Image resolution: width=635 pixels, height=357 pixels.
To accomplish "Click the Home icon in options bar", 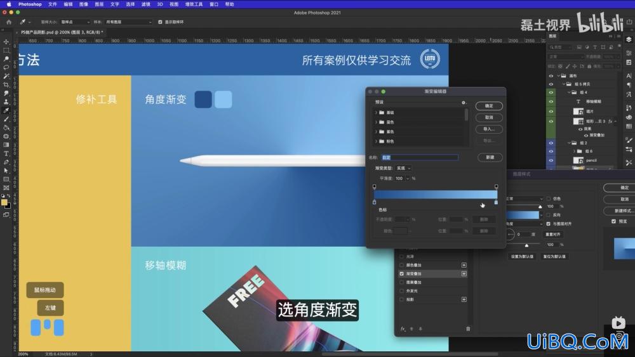I will pyautogui.click(x=8, y=22).
